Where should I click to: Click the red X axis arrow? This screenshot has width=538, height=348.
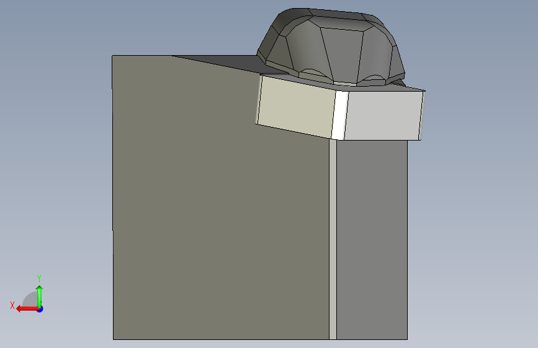click(27, 309)
